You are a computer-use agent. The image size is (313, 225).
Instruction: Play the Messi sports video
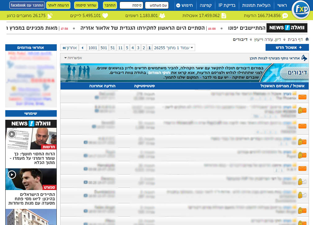(x=12, y=175)
